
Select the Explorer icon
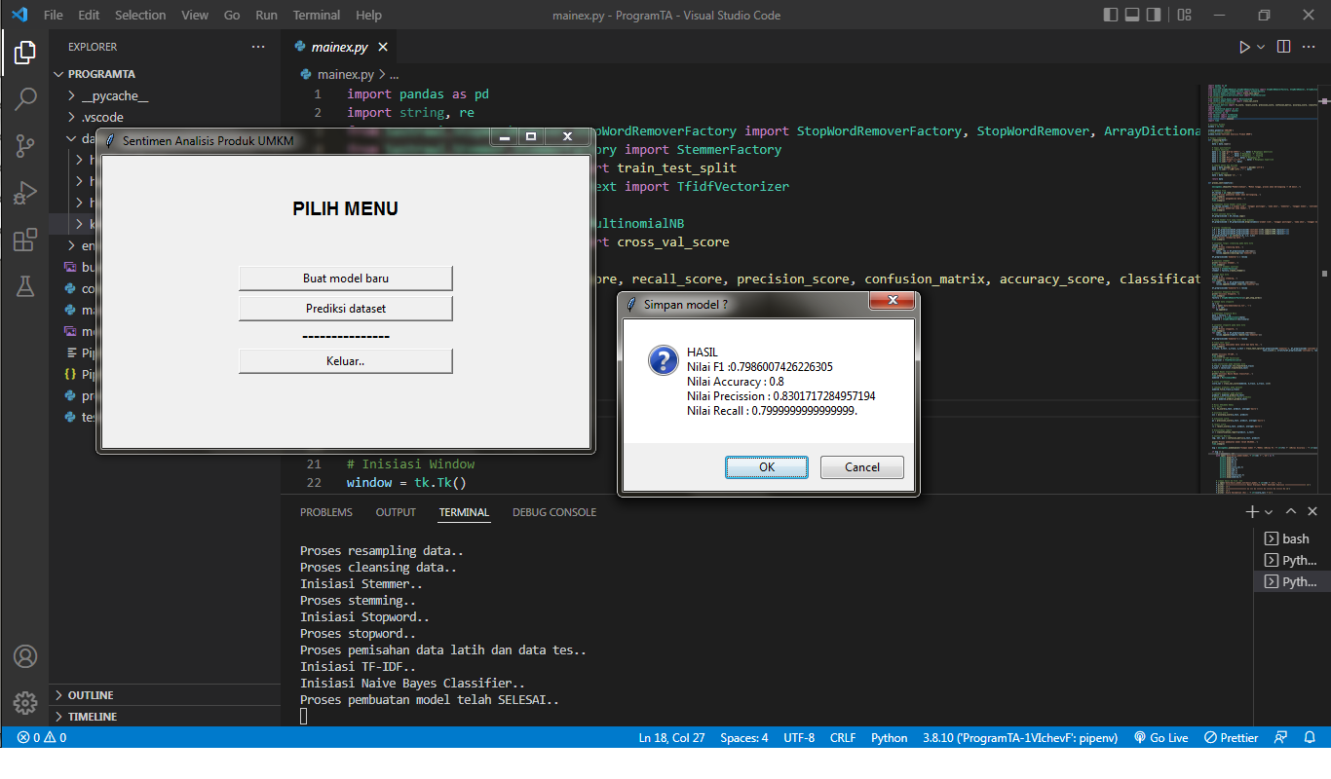point(25,53)
